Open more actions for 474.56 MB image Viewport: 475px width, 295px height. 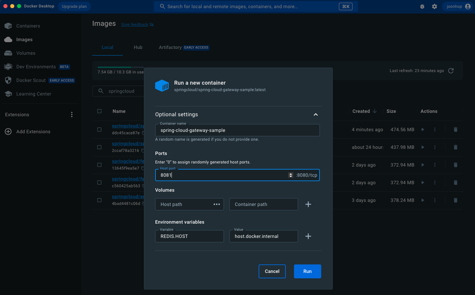(435, 129)
